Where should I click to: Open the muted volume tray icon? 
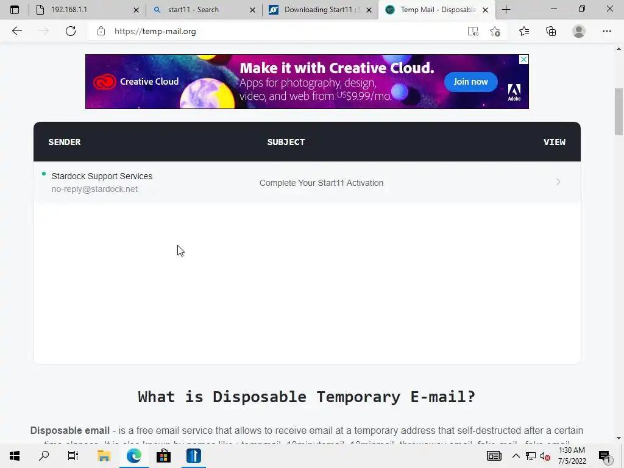545,456
